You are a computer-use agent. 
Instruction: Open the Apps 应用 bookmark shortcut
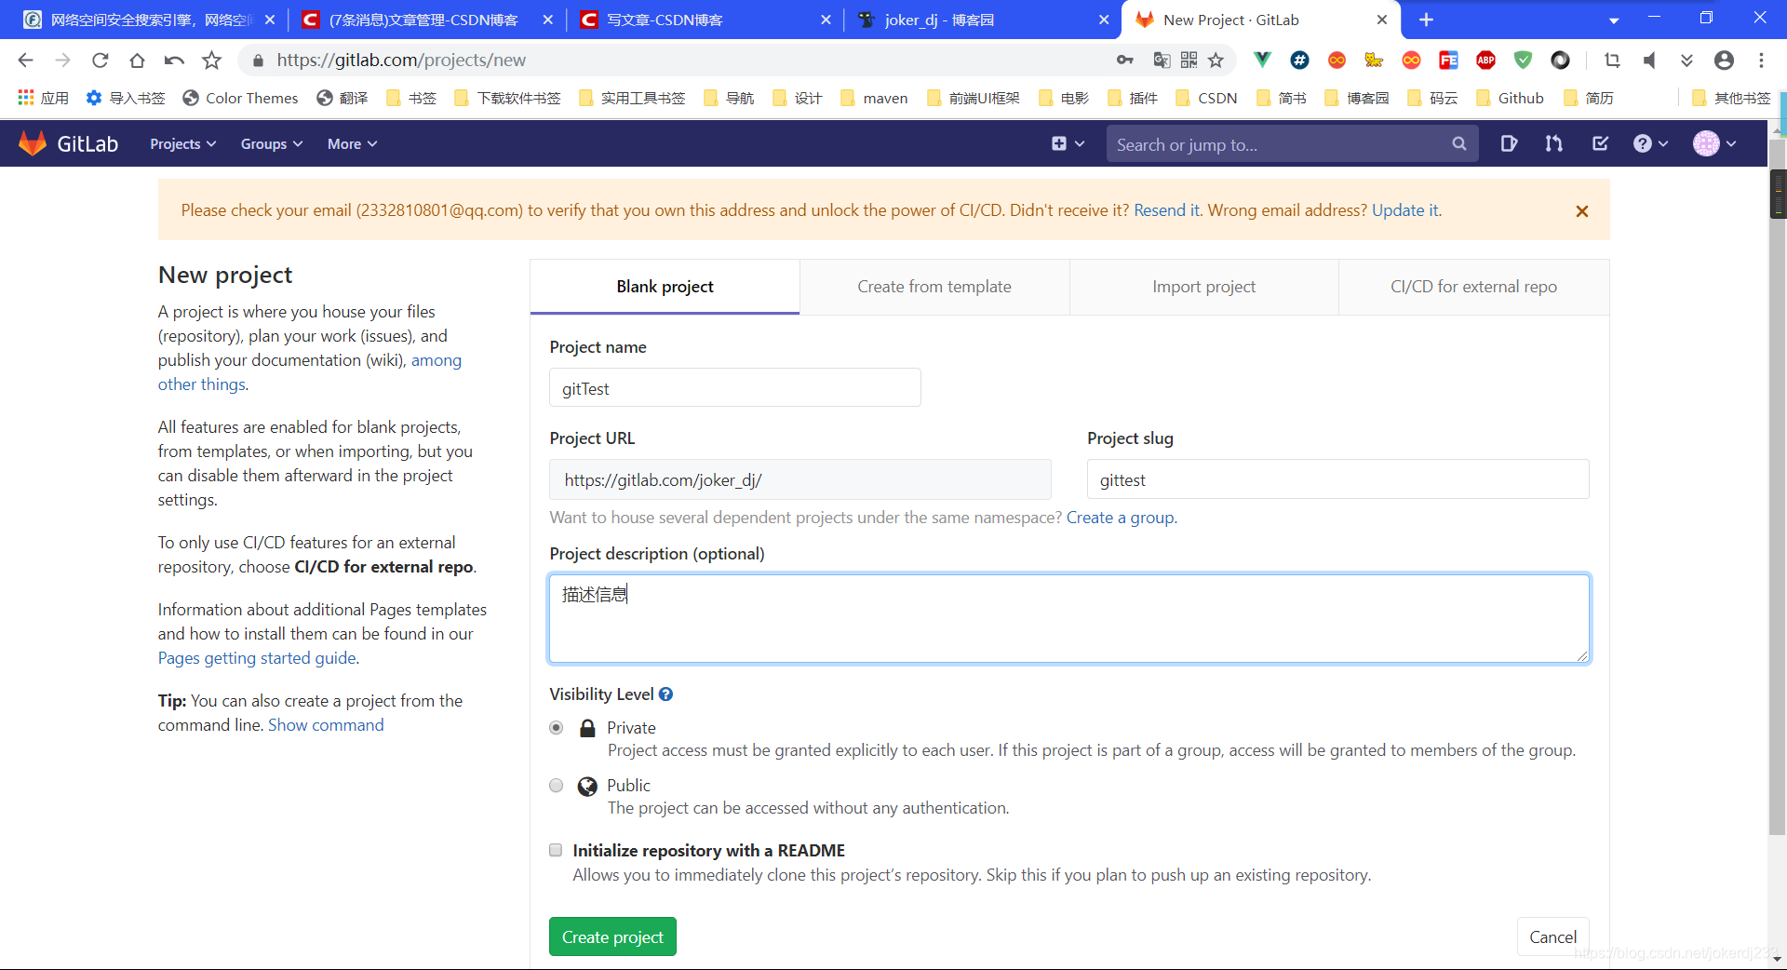[43, 98]
